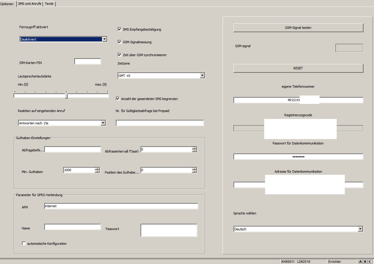Screen dimensions: 374x264
Task: Open the Texte tab
Action: click(49, 4)
